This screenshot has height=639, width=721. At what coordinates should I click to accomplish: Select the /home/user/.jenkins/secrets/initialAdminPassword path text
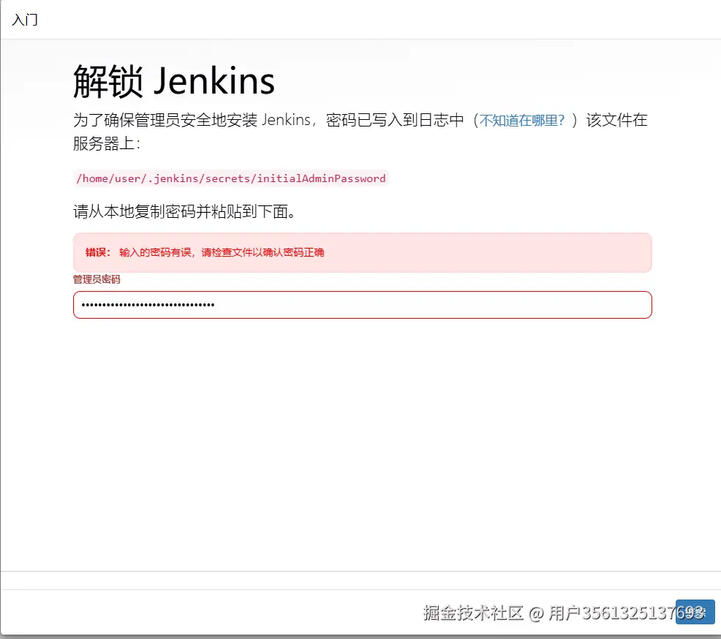pos(231,178)
